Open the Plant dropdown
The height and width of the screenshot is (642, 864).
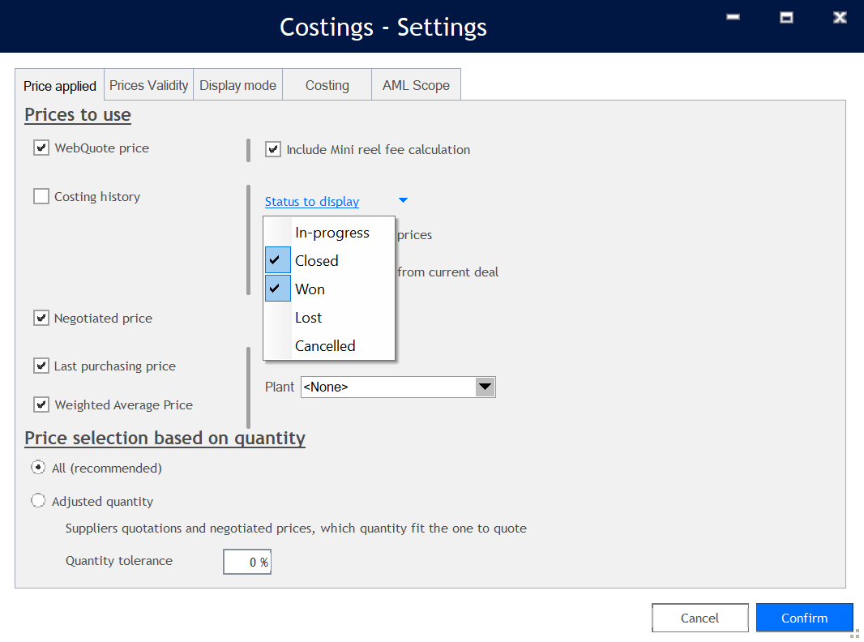tap(485, 387)
